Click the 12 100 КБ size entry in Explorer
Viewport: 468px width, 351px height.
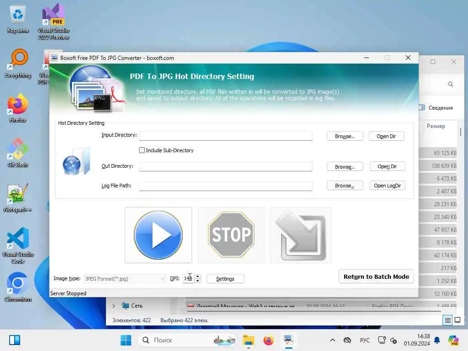445,294
